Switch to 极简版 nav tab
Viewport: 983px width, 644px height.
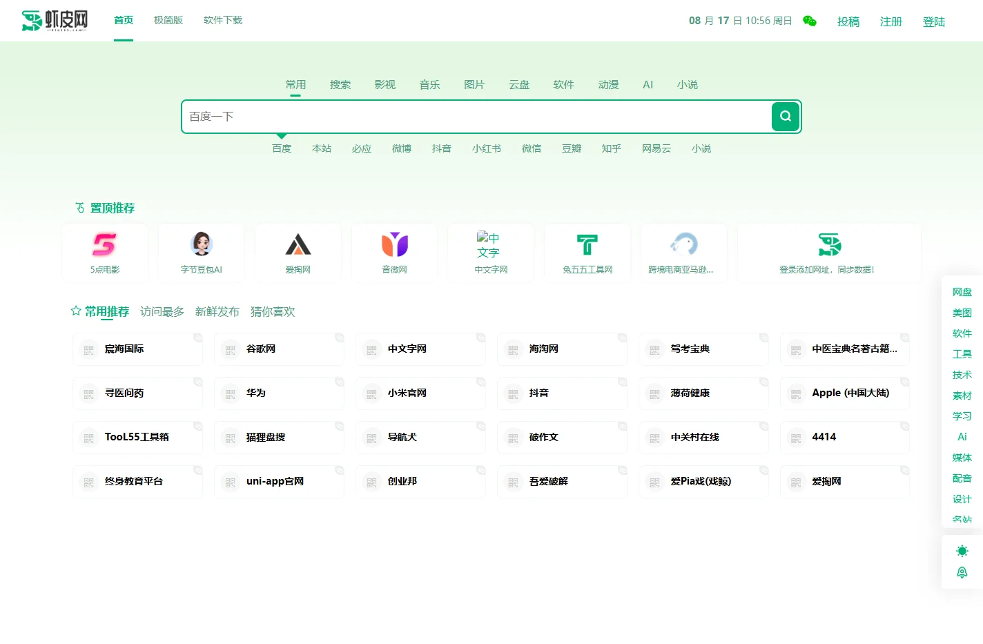tap(168, 20)
